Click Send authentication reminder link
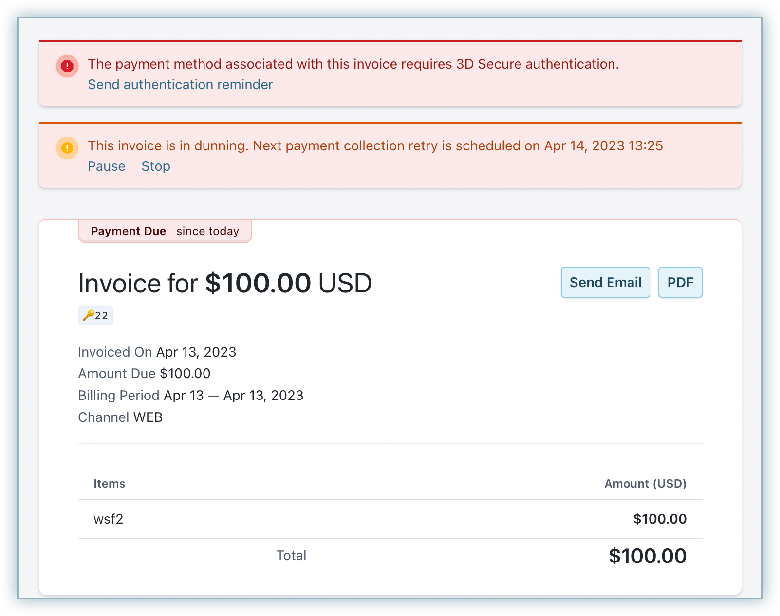The height and width of the screenshot is (616, 780). (180, 85)
